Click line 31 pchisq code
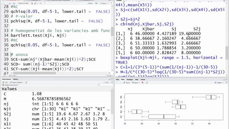Image resolution: width=229 pixels, height=129 pixels. [57, 21]
